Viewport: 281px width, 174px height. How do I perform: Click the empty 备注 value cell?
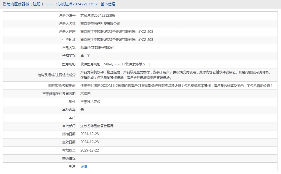pos(178,118)
